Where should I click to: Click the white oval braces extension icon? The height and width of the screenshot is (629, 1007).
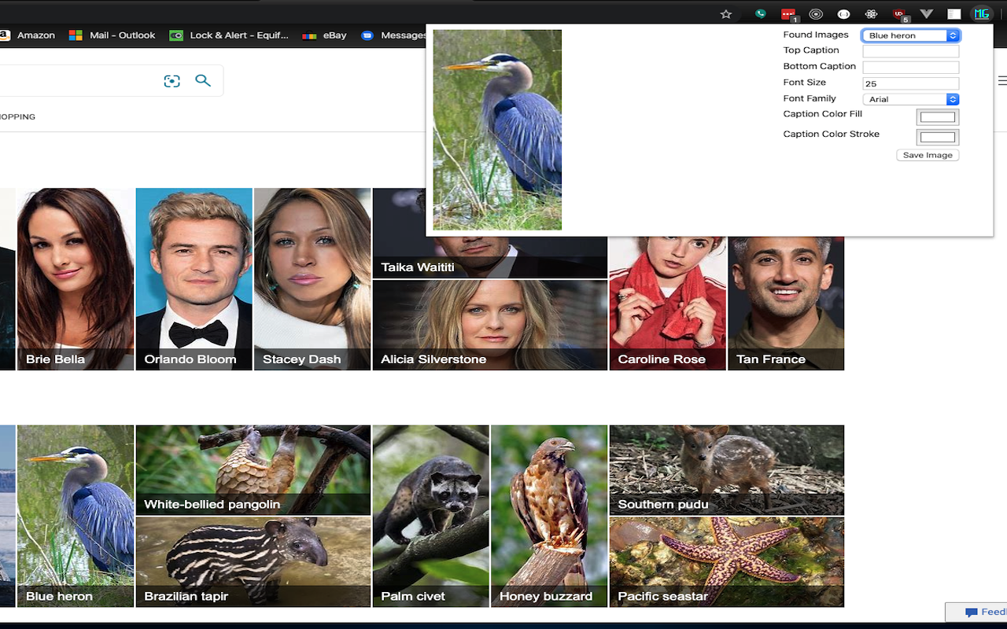(843, 13)
